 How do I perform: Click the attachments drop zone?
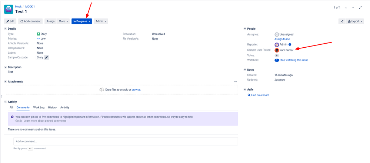click(x=122, y=90)
